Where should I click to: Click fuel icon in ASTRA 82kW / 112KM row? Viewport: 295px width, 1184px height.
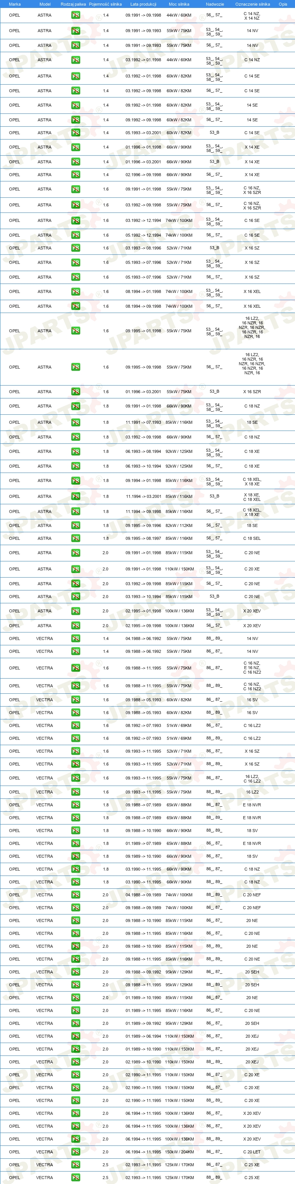[x=76, y=525]
